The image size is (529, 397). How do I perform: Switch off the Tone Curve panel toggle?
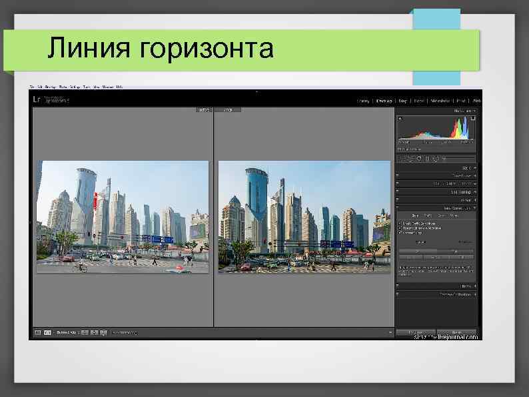397,175
